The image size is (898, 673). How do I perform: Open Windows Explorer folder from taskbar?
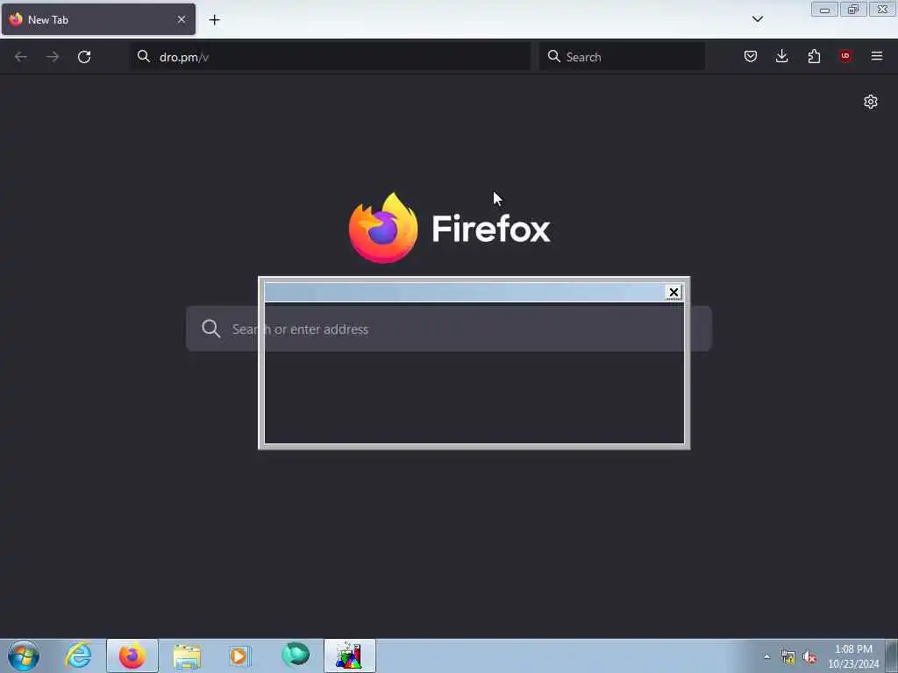point(187,655)
